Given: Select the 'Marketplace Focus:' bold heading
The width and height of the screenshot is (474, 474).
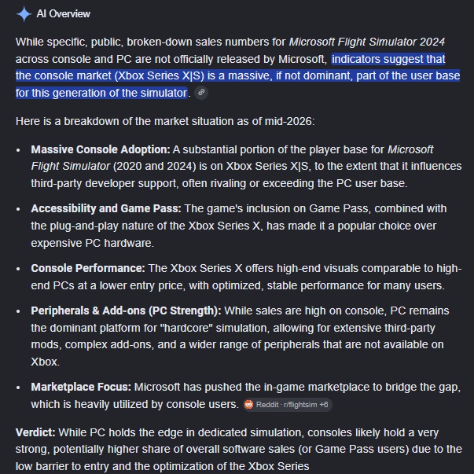Looking at the screenshot, I should 81,387.
